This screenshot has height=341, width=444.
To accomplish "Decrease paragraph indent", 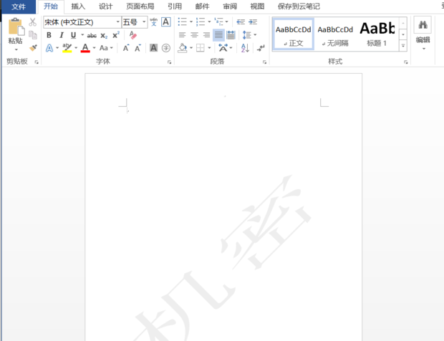I will pyautogui.click(x=241, y=21).
